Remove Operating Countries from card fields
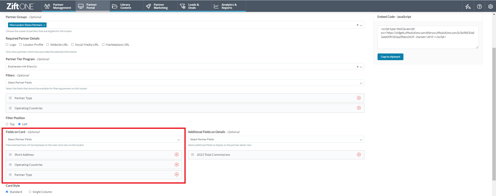 pyautogui.click(x=177, y=164)
